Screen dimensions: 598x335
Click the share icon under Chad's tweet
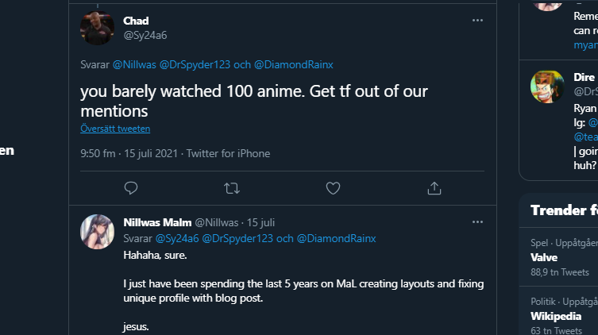434,188
